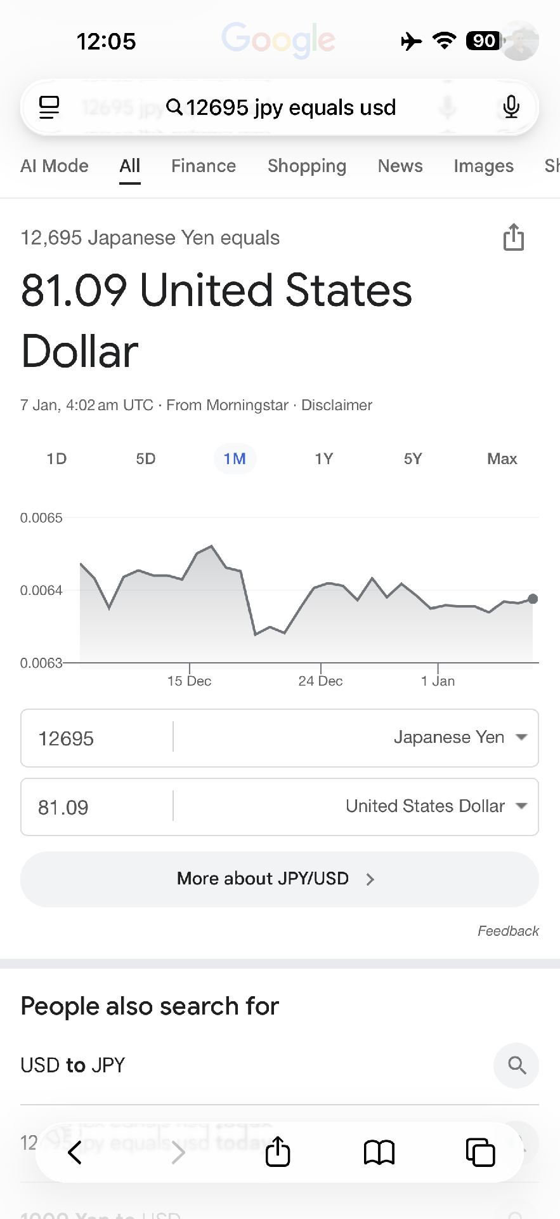Go to the Images tab

click(483, 166)
